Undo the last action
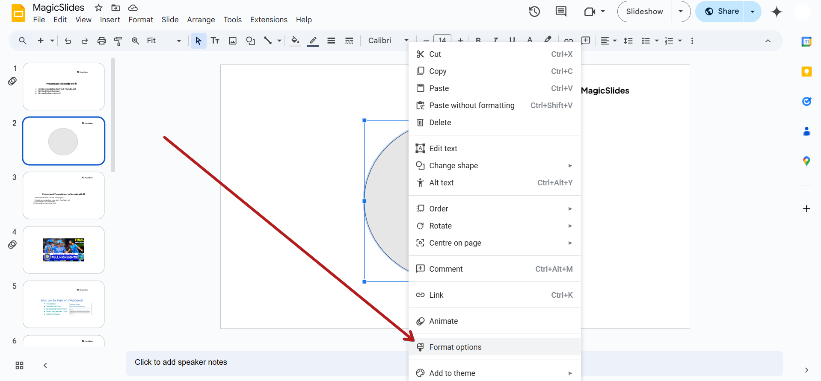Screen dimensions: 821x381 click(x=68, y=41)
